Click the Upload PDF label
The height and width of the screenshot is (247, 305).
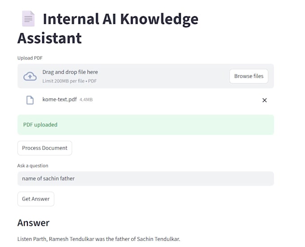click(x=30, y=58)
